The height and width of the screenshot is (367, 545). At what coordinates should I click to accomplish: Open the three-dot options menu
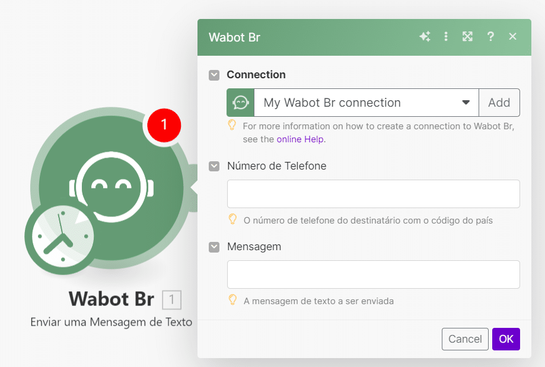coord(446,37)
